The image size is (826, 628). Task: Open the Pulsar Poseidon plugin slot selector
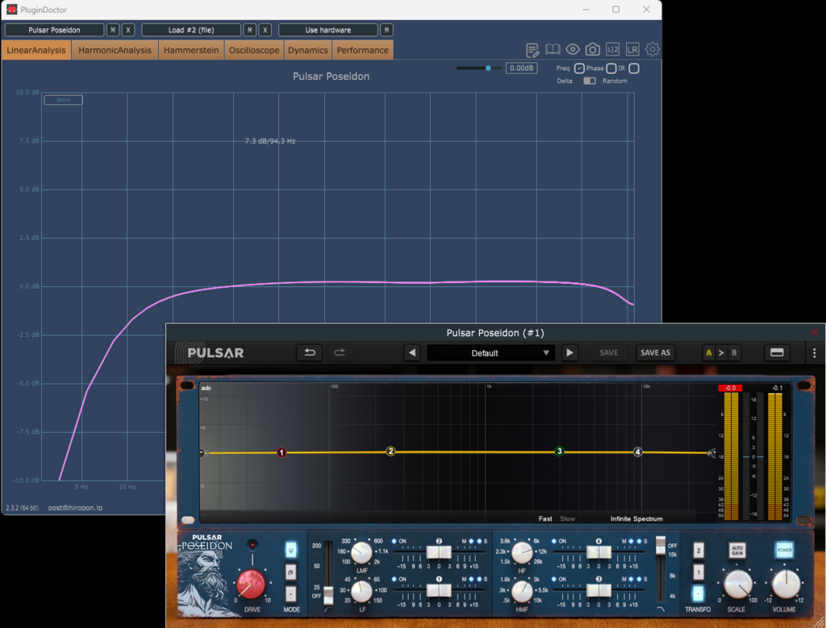(x=54, y=30)
